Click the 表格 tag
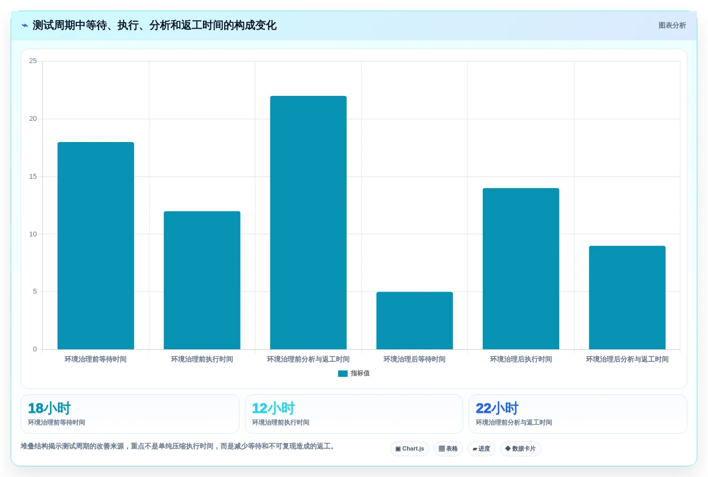The image size is (708, 477). (448, 449)
